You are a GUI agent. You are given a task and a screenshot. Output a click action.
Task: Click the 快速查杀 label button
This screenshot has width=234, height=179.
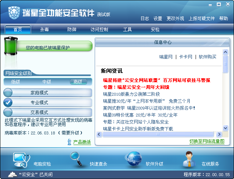(x=98, y=164)
